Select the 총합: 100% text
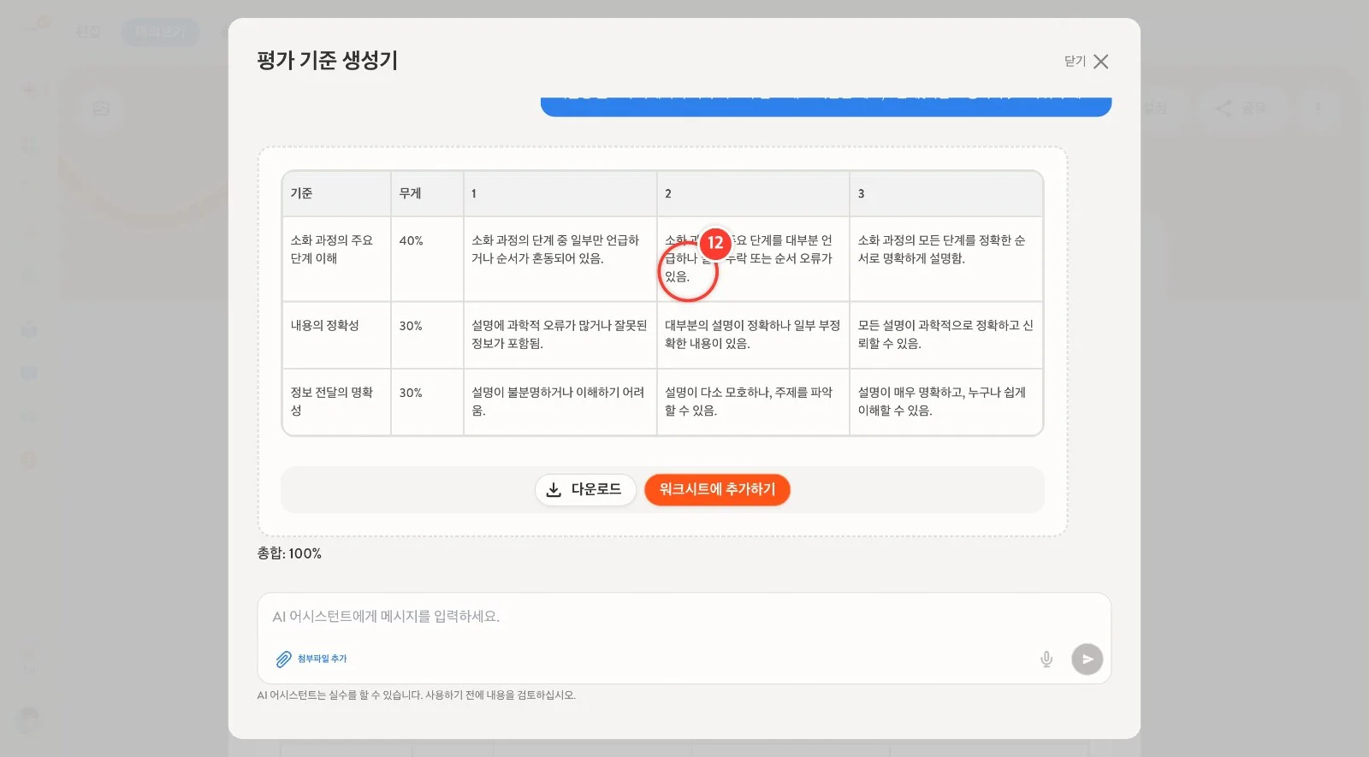 289,553
